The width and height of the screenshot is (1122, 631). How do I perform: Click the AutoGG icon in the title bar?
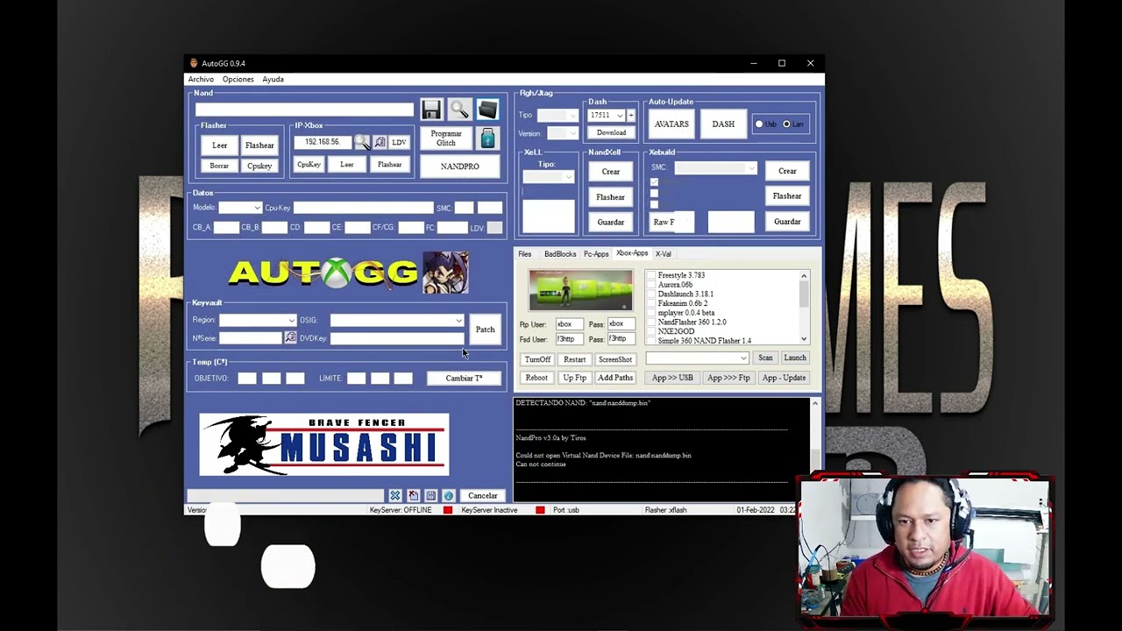(194, 63)
